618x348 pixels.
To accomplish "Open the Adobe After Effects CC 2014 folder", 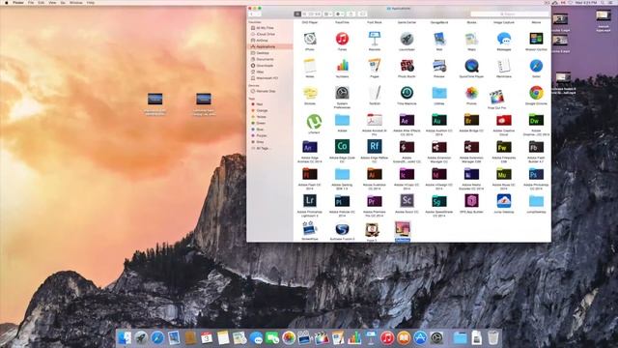I will pyautogui.click(x=407, y=120).
